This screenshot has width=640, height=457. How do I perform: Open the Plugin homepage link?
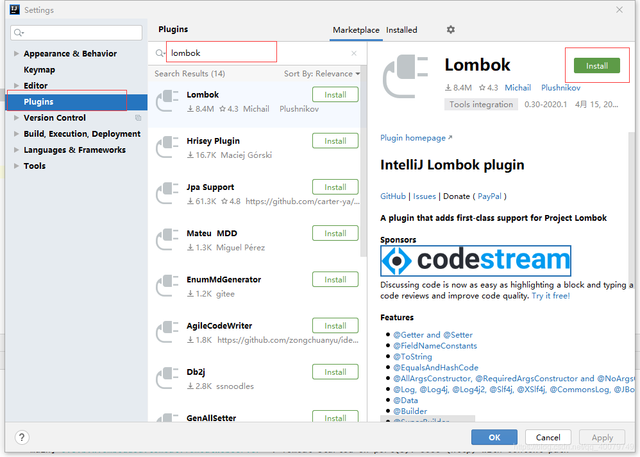[416, 138]
